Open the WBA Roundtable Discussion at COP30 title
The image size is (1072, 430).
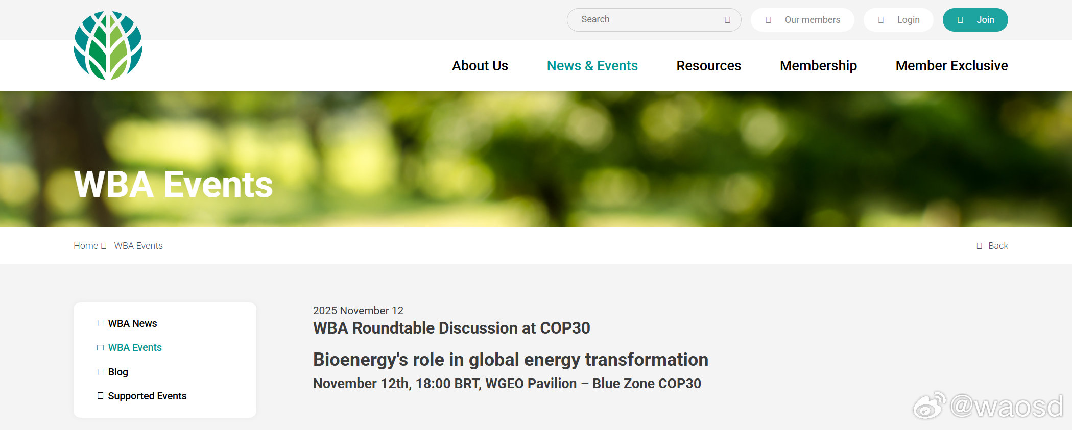coord(451,328)
